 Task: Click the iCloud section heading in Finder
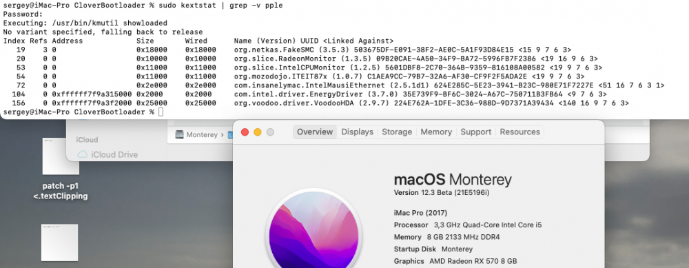(x=87, y=140)
